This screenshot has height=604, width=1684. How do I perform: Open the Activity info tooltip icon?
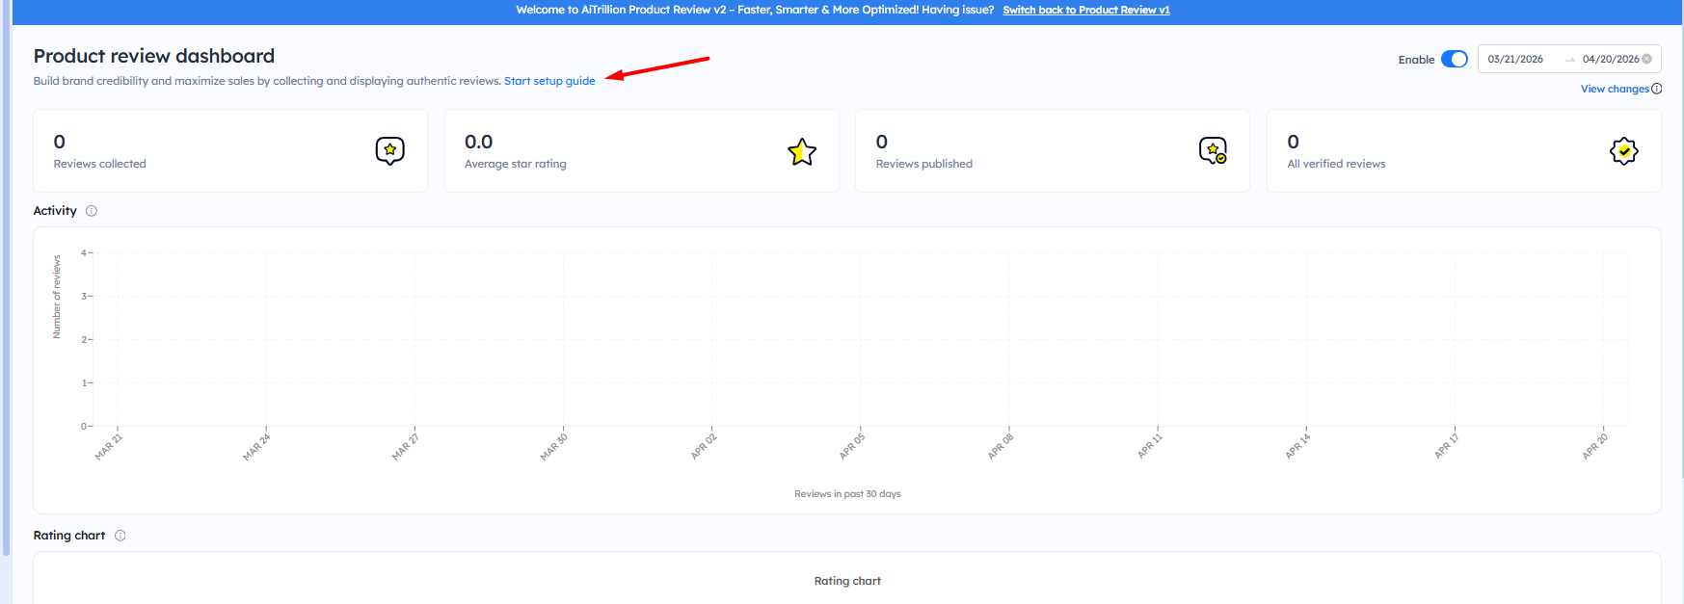pos(92,211)
